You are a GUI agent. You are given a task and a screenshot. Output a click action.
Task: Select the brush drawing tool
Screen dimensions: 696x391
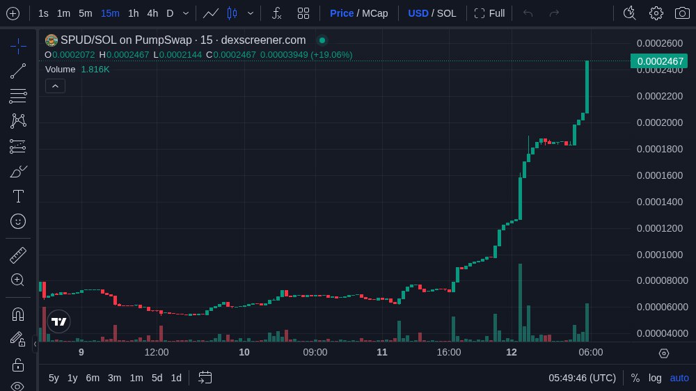(18, 171)
